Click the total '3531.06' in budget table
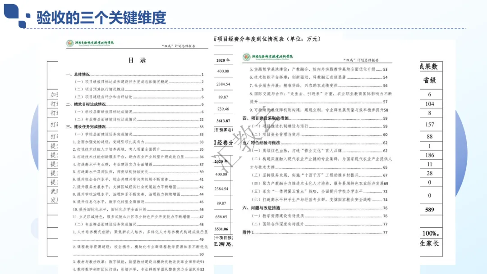This screenshot has width=487, height=274. (x=221, y=229)
